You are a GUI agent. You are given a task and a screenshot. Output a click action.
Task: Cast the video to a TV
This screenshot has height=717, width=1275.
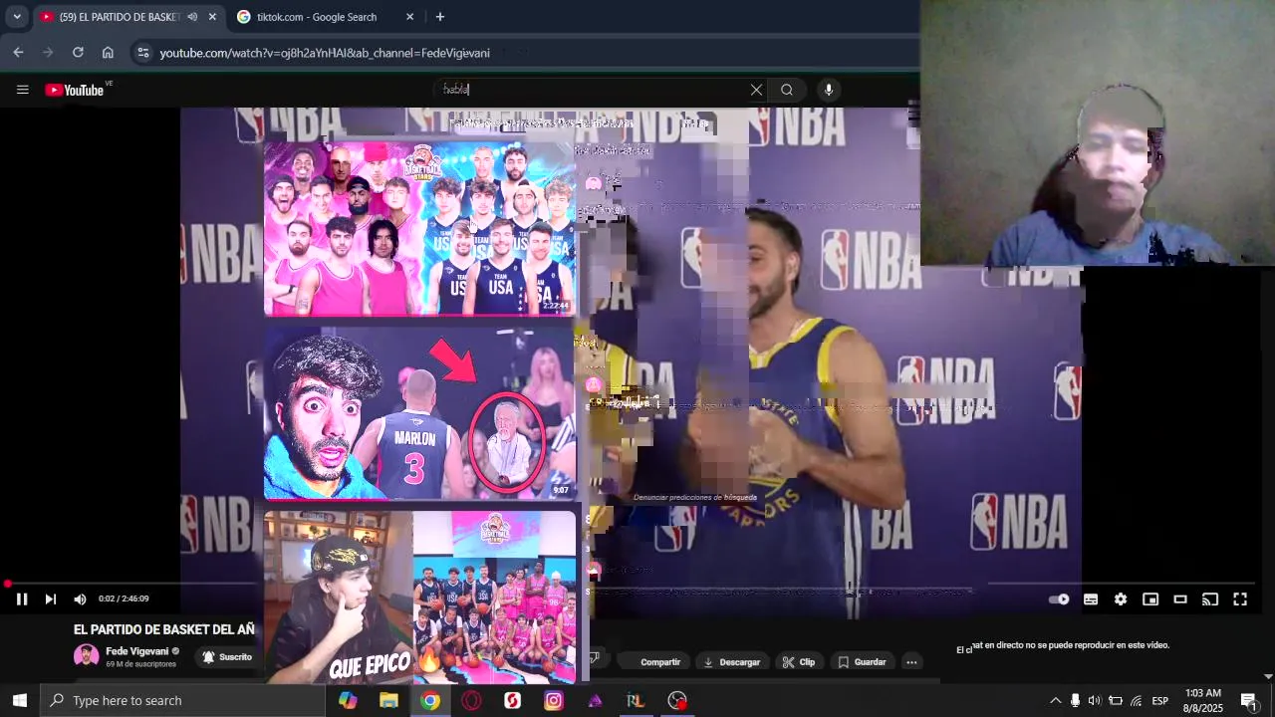coord(1210,599)
